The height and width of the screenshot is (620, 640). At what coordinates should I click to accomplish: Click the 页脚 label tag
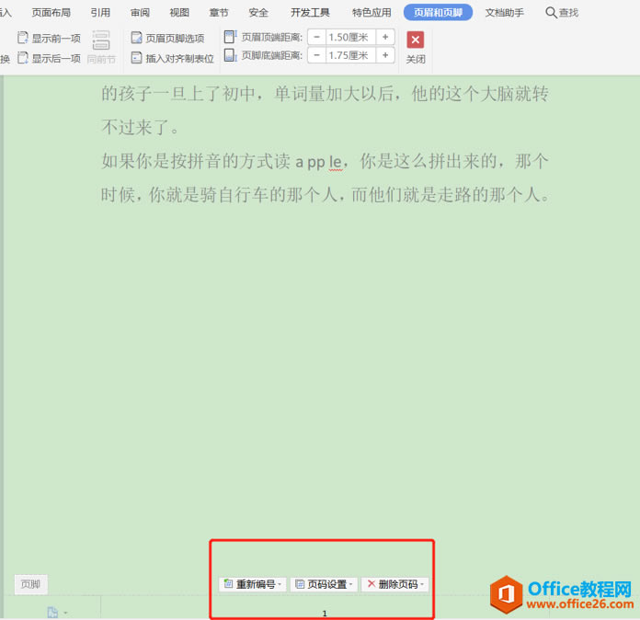30,584
